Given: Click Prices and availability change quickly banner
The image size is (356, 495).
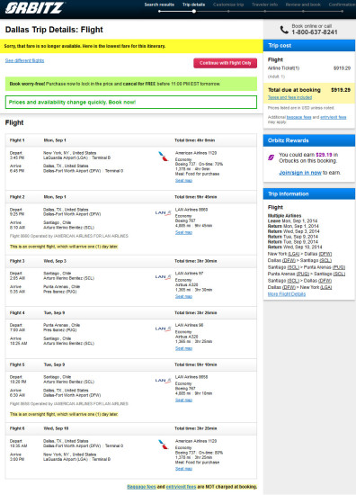Looking at the screenshot, I should click(x=131, y=103).
